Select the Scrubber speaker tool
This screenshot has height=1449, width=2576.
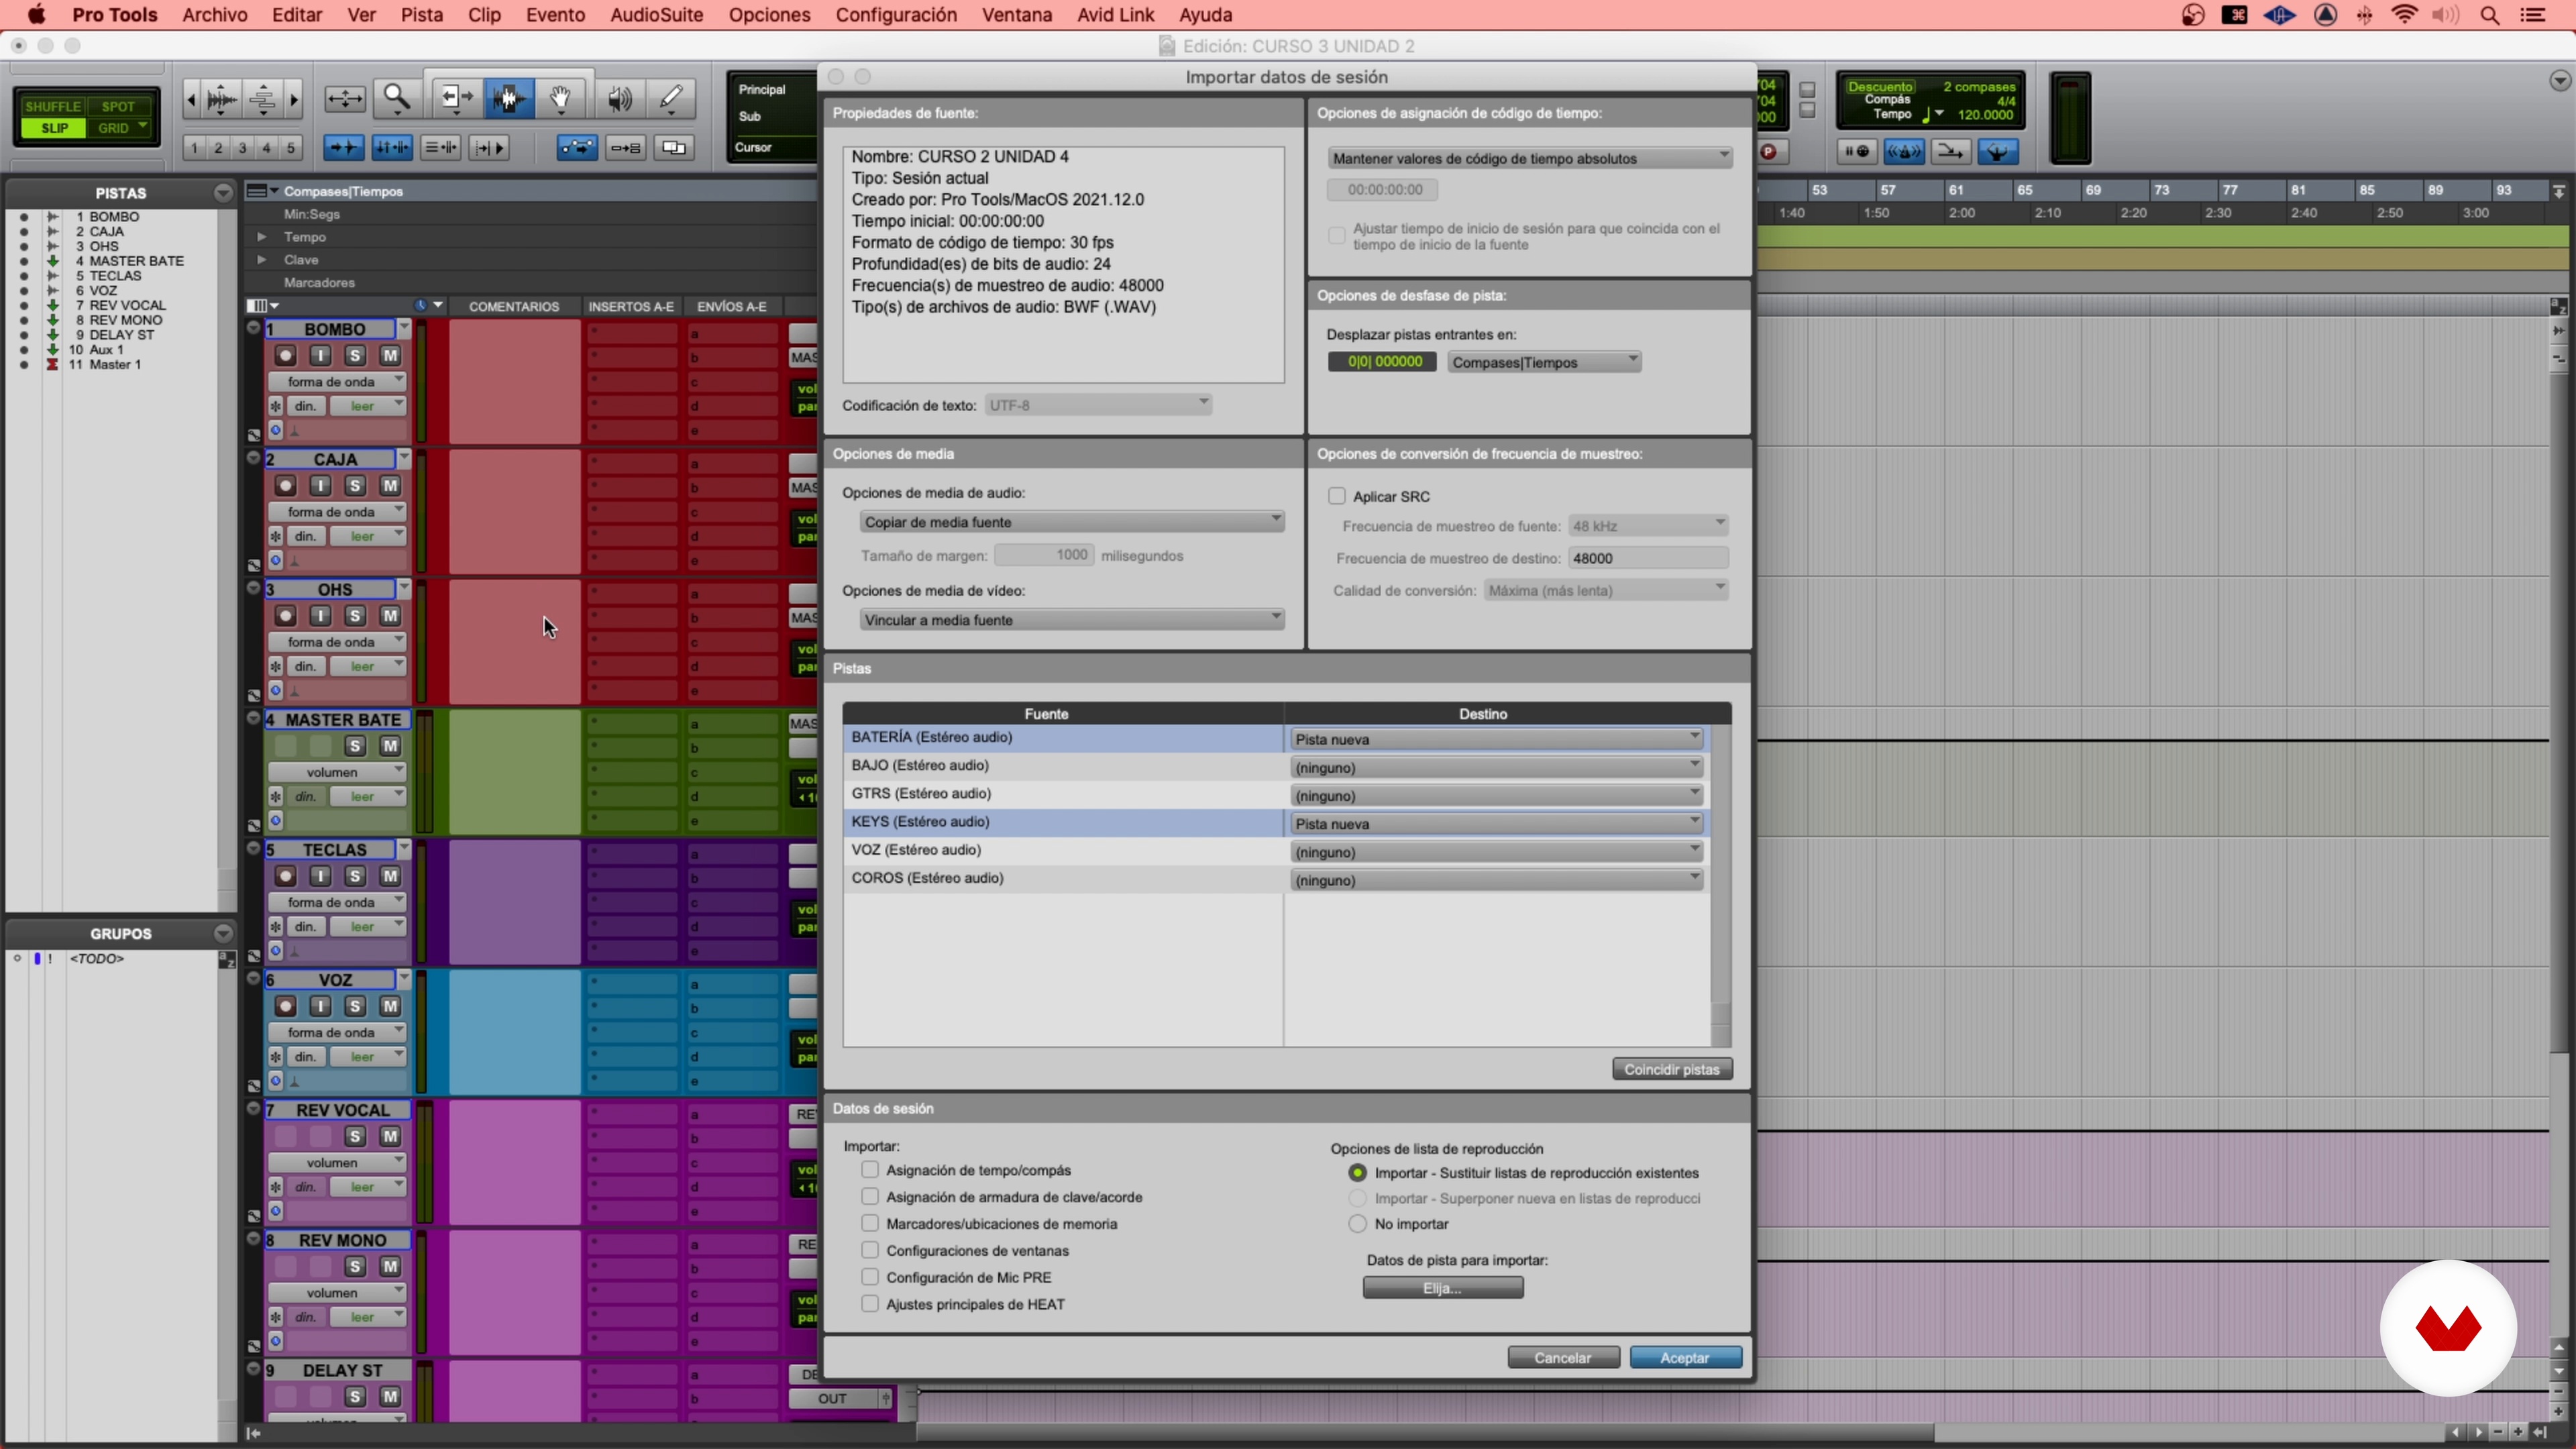pyautogui.click(x=620, y=98)
